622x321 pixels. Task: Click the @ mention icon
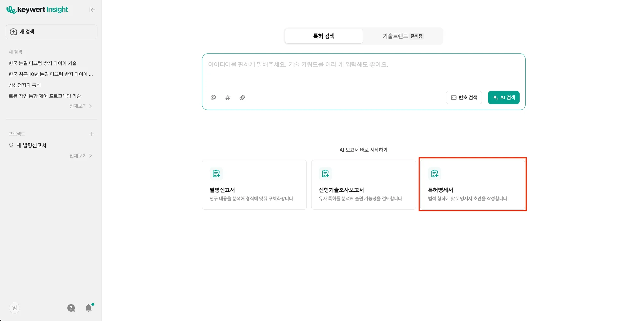(213, 97)
